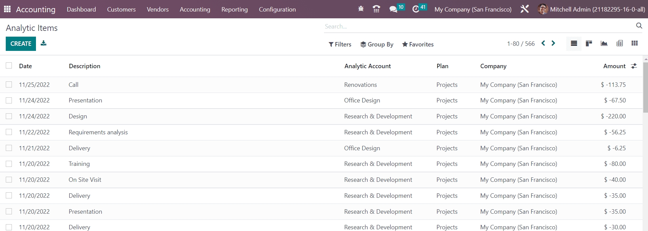648x231 pixels.
Task: Open the Favorites dropdown
Action: (418, 44)
